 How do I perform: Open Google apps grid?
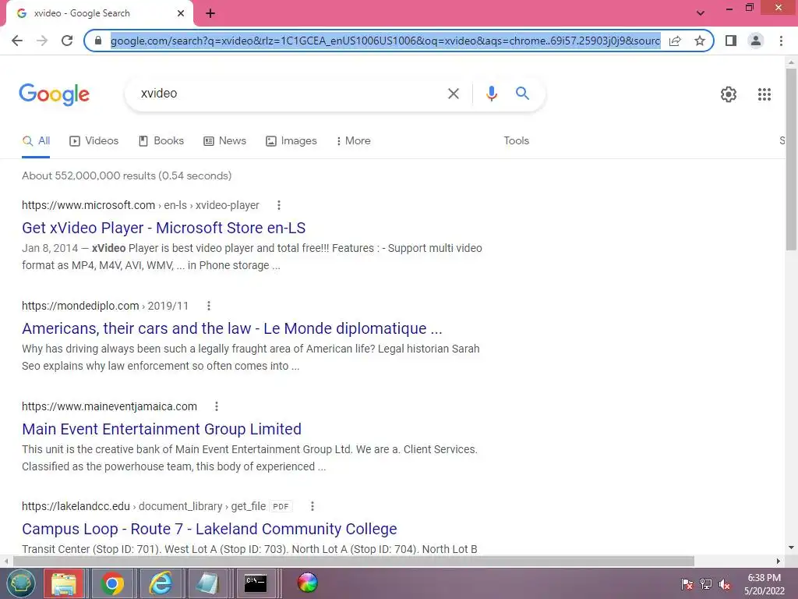point(764,94)
